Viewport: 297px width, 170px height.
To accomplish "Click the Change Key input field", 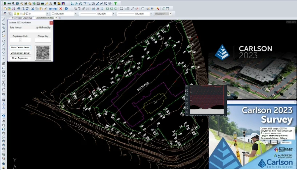I will 43,40.
